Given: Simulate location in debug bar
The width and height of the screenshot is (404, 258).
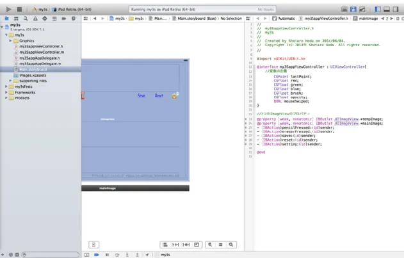Looking at the screenshot, I should (x=147, y=255).
